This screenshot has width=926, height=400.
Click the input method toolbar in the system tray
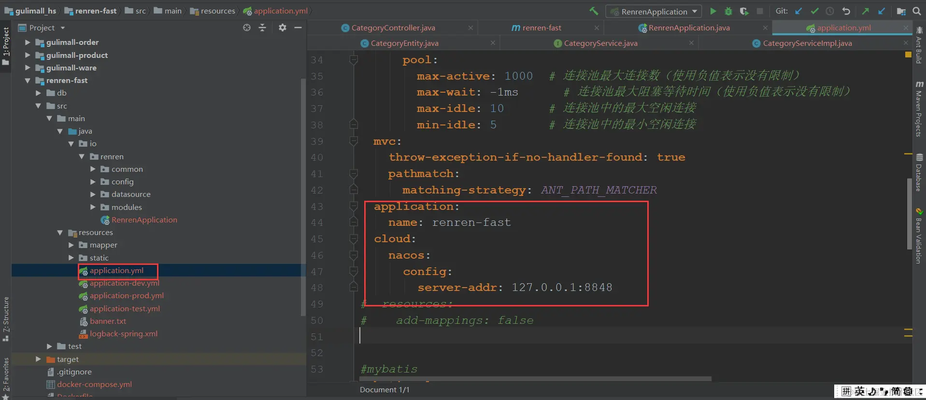[880, 391]
